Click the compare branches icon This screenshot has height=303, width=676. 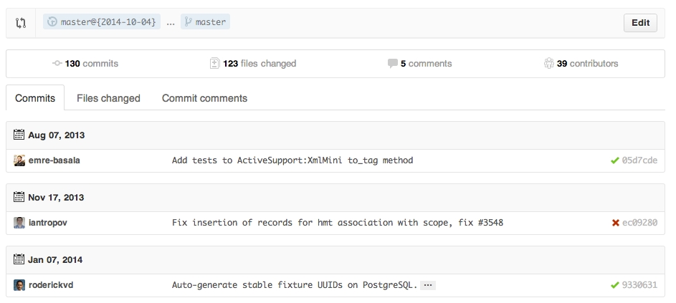click(x=21, y=23)
